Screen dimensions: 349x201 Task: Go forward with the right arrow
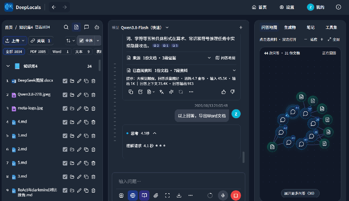pyautogui.click(x=65, y=7)
